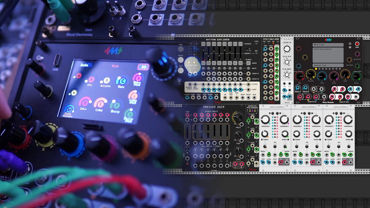Toggle the PAT OFF switch on Rhythm Explorer
Viewport: 370px width, 208px height.
coord(180,84)
